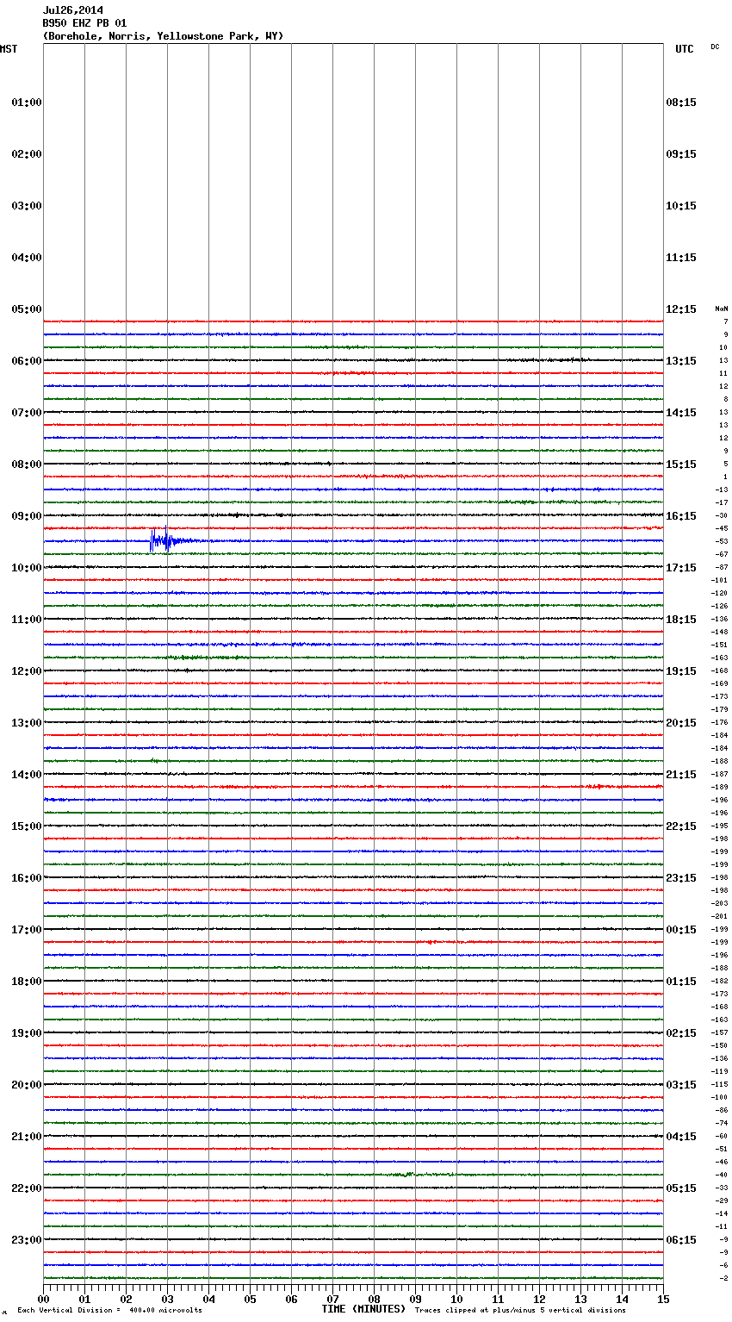Click the "Traces clipped at plus/minus 5 vertical divisions" note
Viewport: 732px width, 1322px height.
[x=520, y=1310]
